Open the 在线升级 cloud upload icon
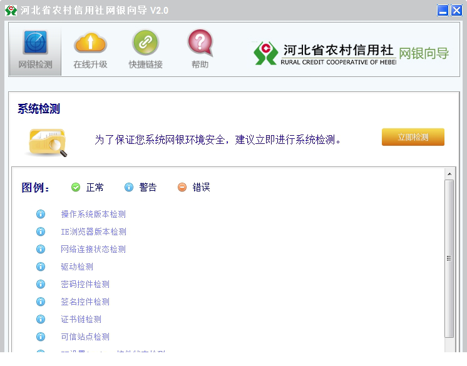Viewport: 467px width, 366px height. tap(91, 43)
